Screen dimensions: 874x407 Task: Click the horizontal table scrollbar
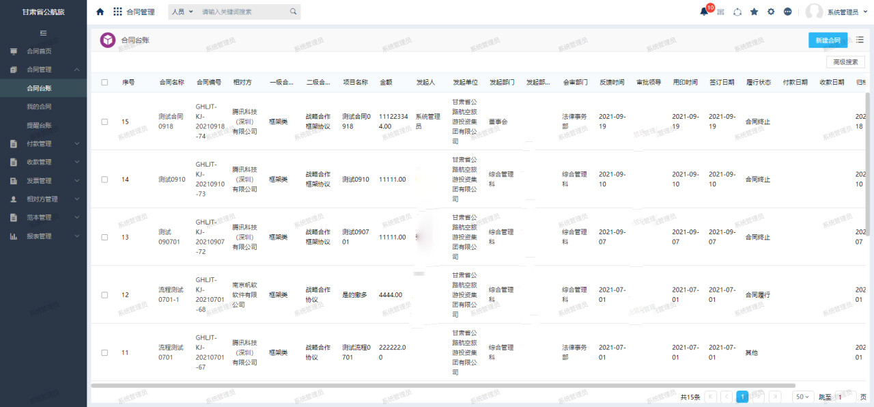tap(437, 386)
